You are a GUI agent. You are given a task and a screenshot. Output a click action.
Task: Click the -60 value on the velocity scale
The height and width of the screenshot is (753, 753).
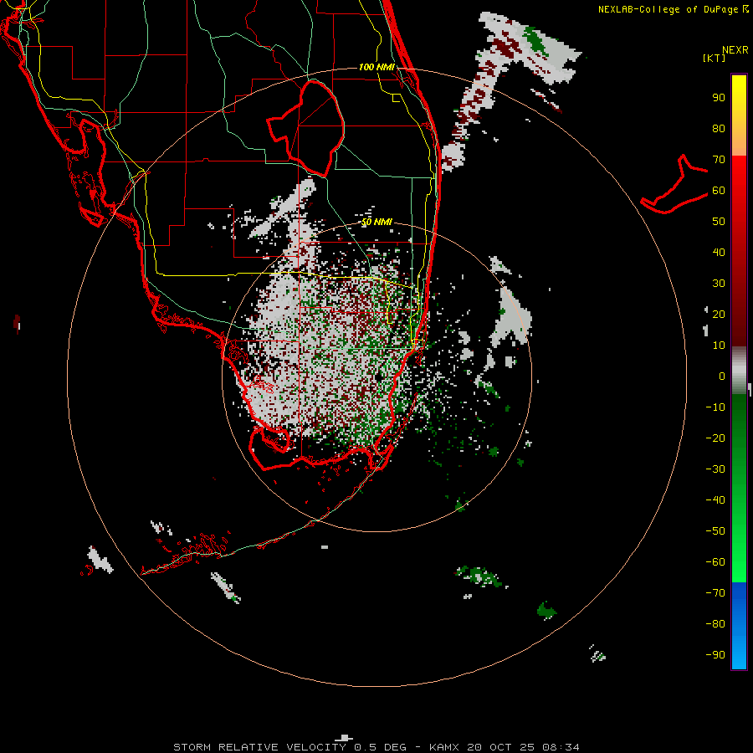(x=715, y=562)
